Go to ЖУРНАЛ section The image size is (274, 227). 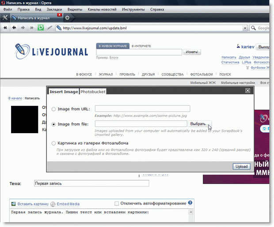click(x=106, y=74)
